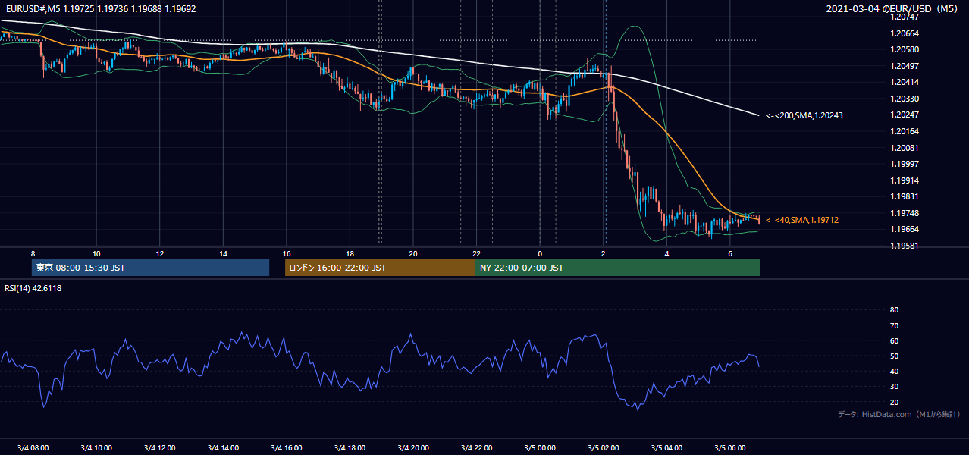This screenshot has height=455, width=969.
Task: Click RSI scale value 70
Action: tap(894, 325)
